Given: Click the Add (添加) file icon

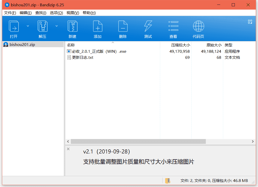Looking at the screenshot, I should click(98, 26).
